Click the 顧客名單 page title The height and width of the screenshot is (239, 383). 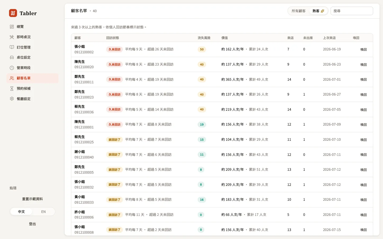(x=79, y=11)
